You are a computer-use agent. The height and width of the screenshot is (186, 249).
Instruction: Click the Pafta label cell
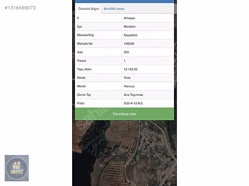[x=99, y=103]
